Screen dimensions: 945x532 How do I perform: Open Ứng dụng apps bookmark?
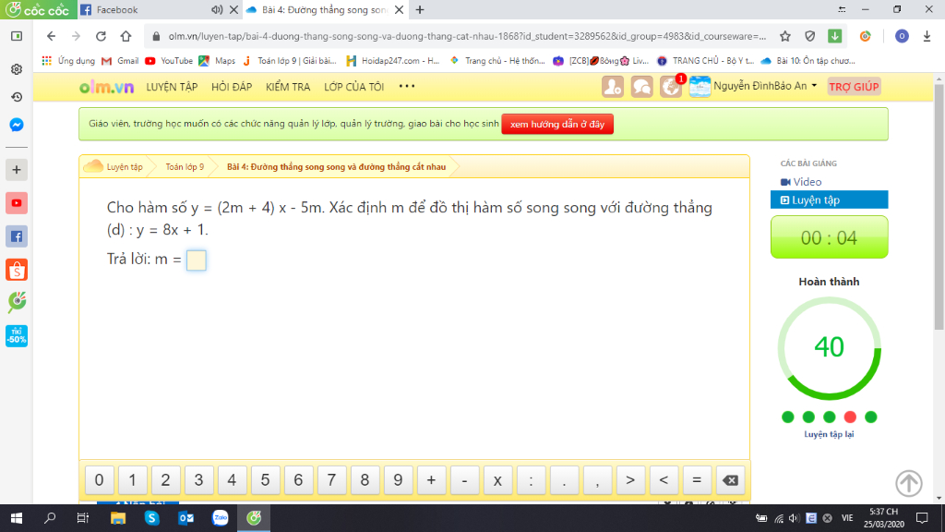[68, 61]
